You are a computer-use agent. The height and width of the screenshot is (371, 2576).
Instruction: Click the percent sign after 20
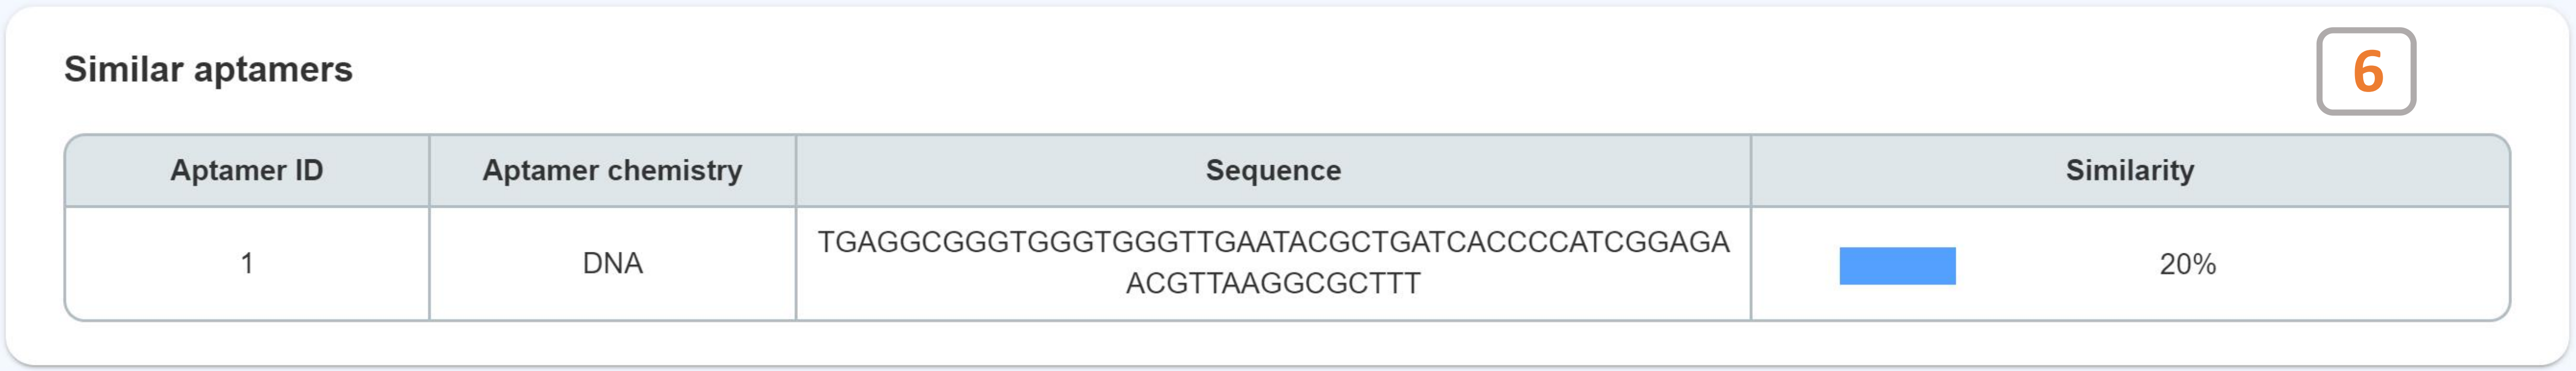pyautogui.click(x=2205, y=264)
